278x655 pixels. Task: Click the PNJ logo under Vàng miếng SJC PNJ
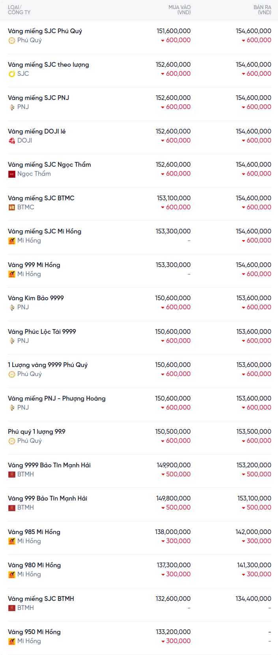[x=12, y=107]
